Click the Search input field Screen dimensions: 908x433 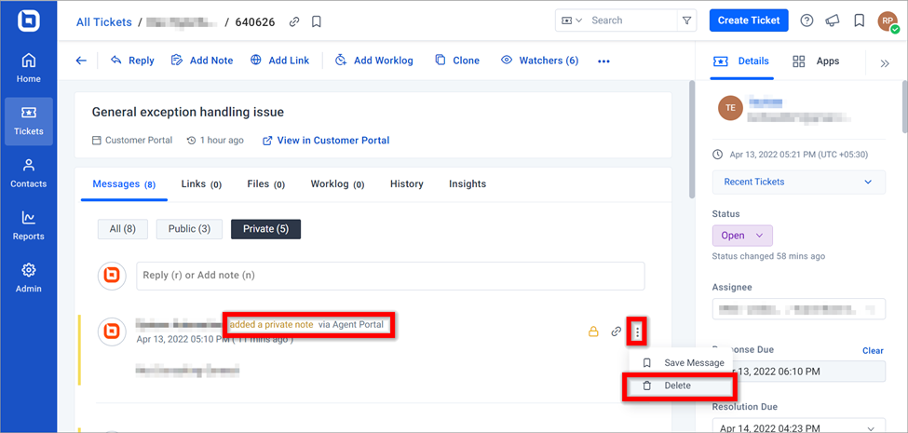[631, 20]
